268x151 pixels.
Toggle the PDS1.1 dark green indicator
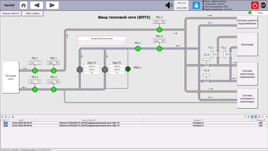(x=128, y=69)
